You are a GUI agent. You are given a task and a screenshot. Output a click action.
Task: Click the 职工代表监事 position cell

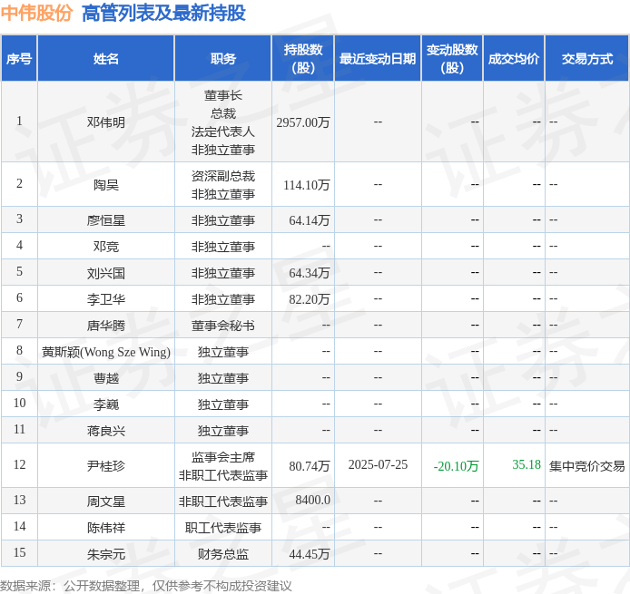click(223, 528)
